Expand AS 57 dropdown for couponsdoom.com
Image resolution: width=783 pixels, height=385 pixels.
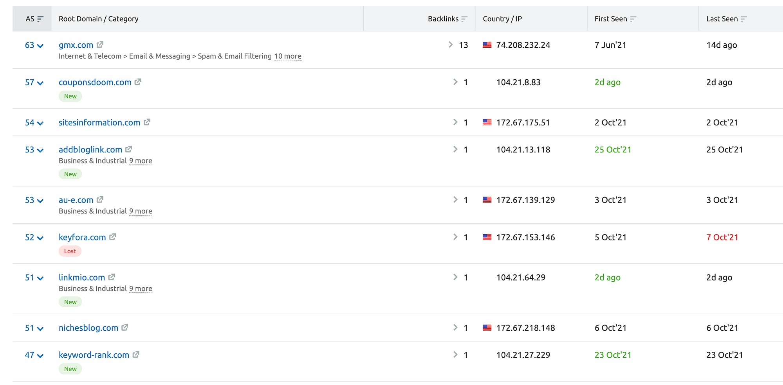40,83
